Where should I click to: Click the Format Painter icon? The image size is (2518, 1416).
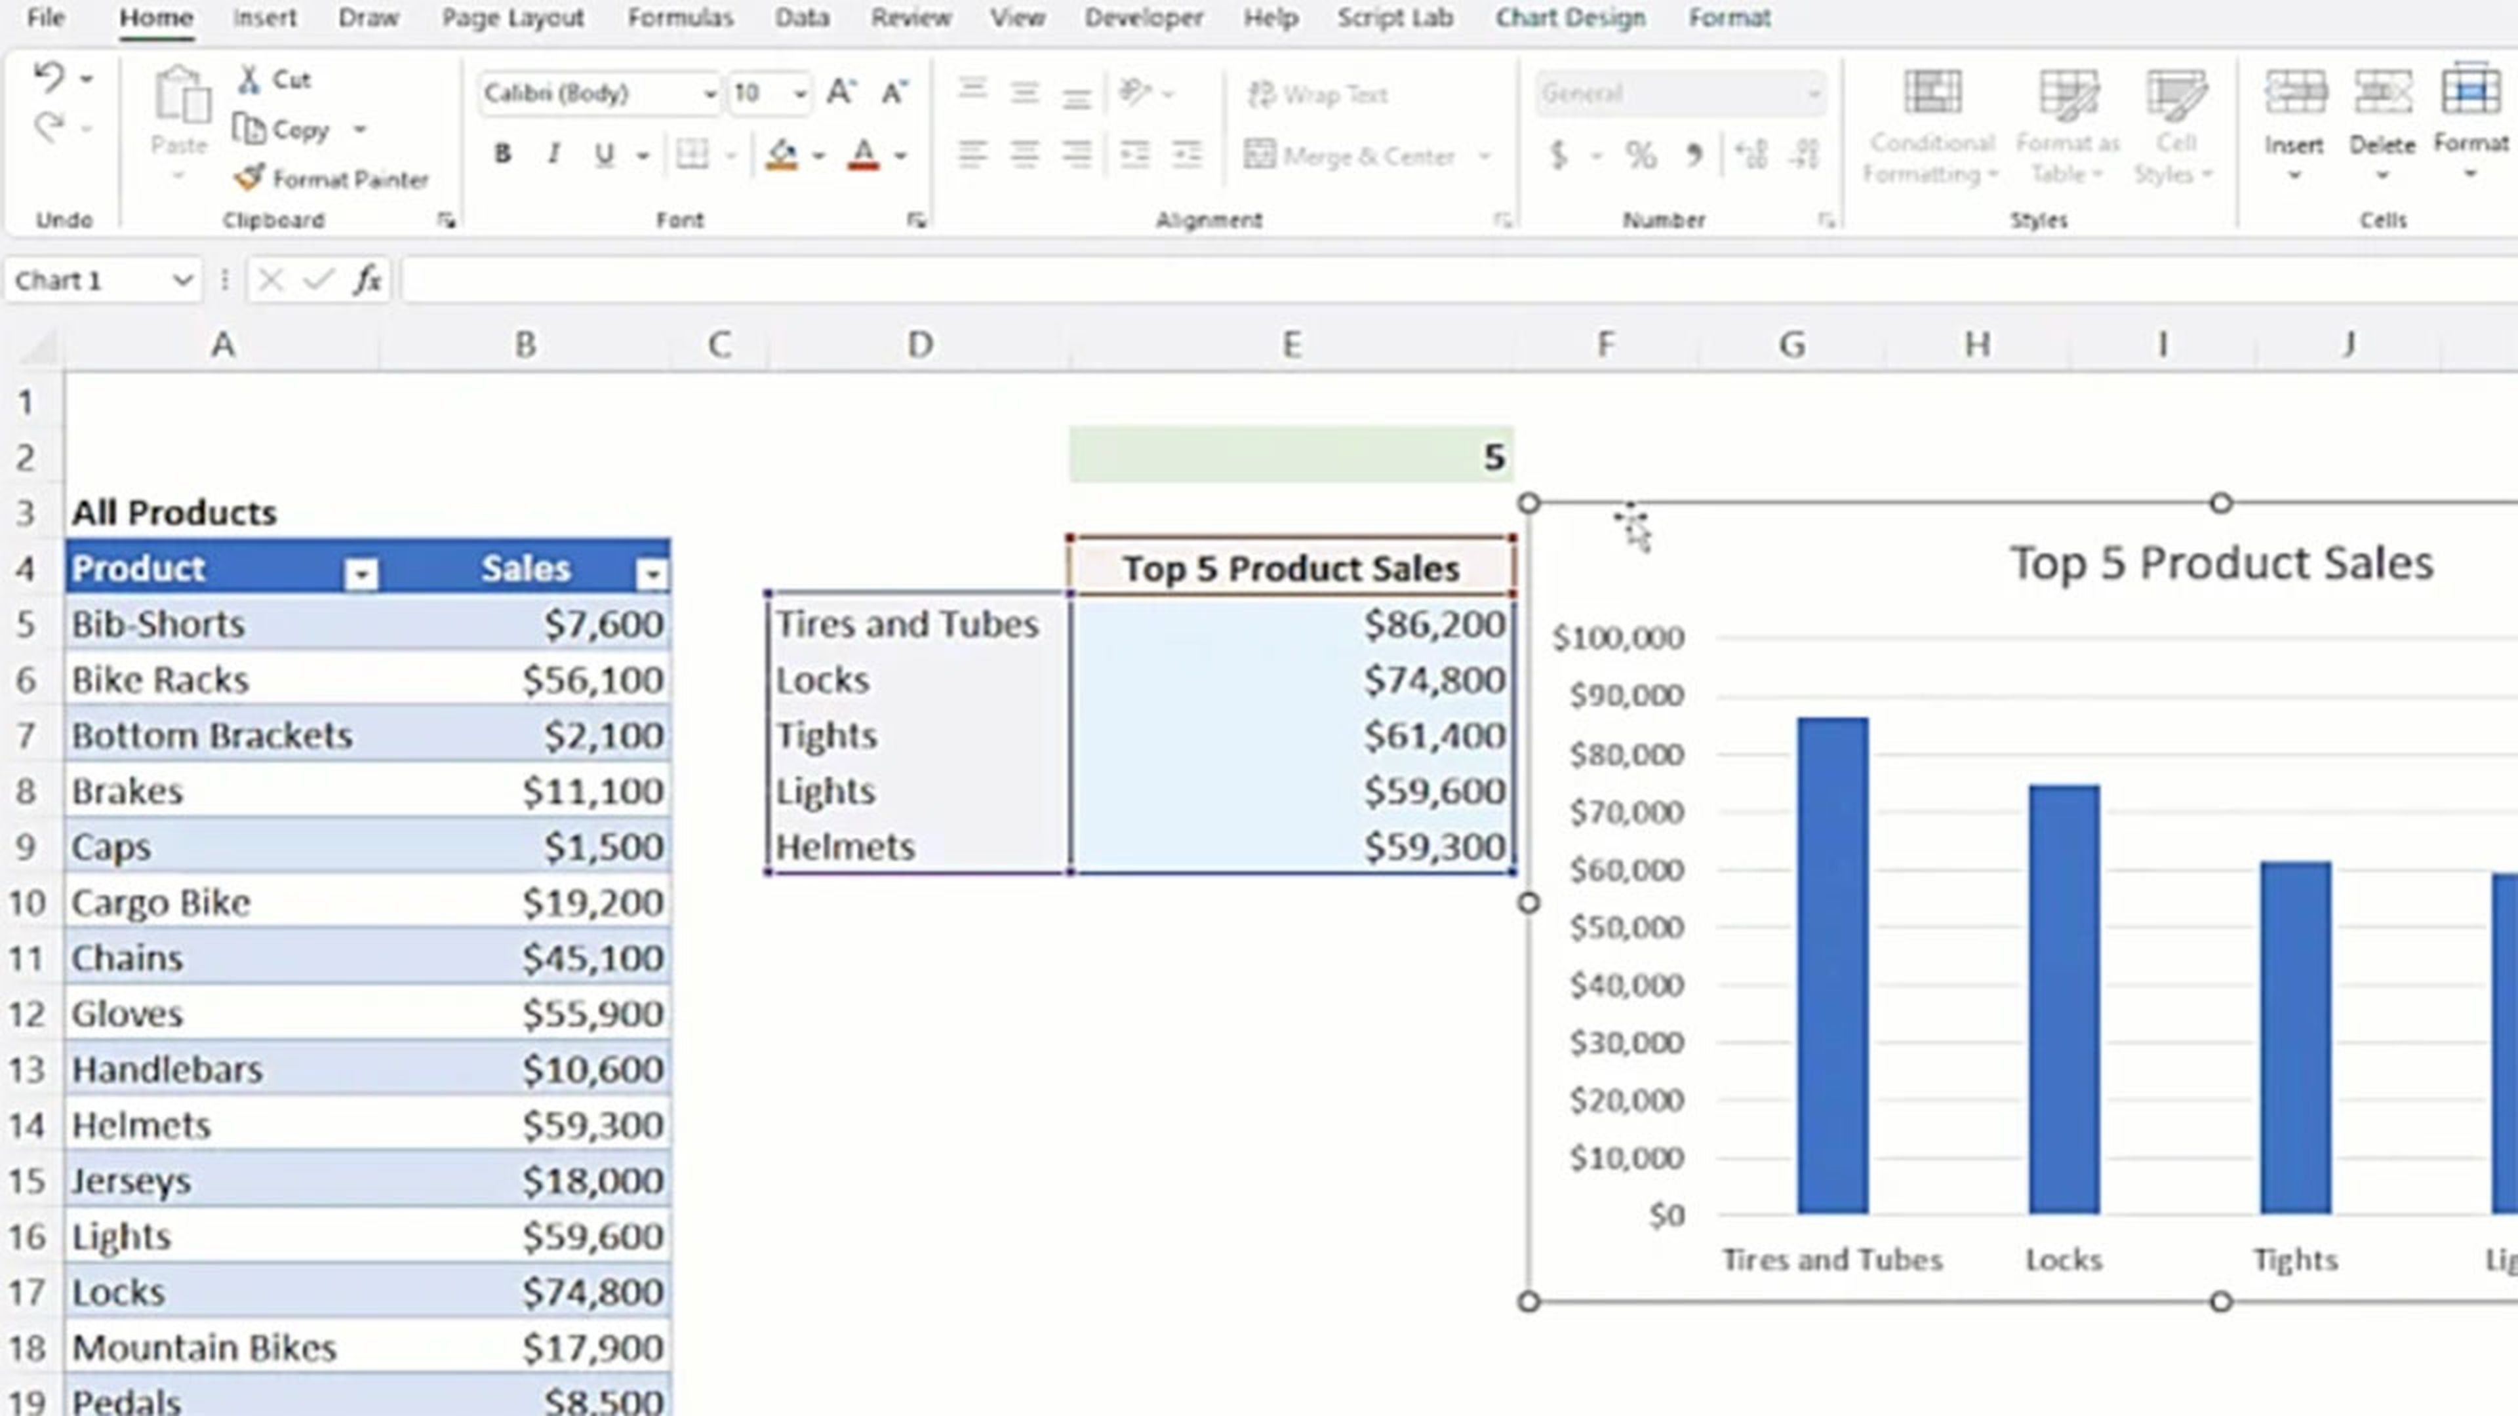click(249, 178)
